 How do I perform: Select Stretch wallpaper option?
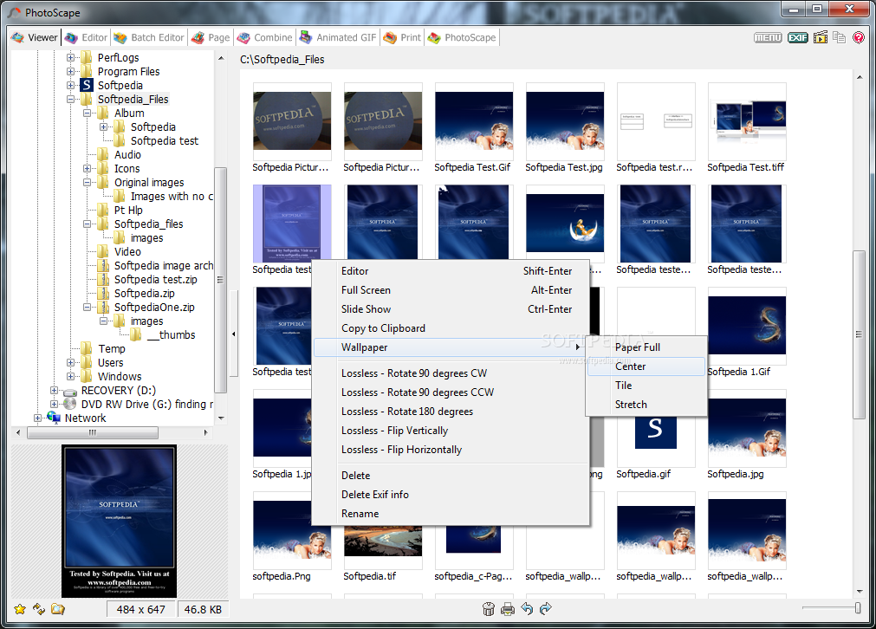point(646,405)
